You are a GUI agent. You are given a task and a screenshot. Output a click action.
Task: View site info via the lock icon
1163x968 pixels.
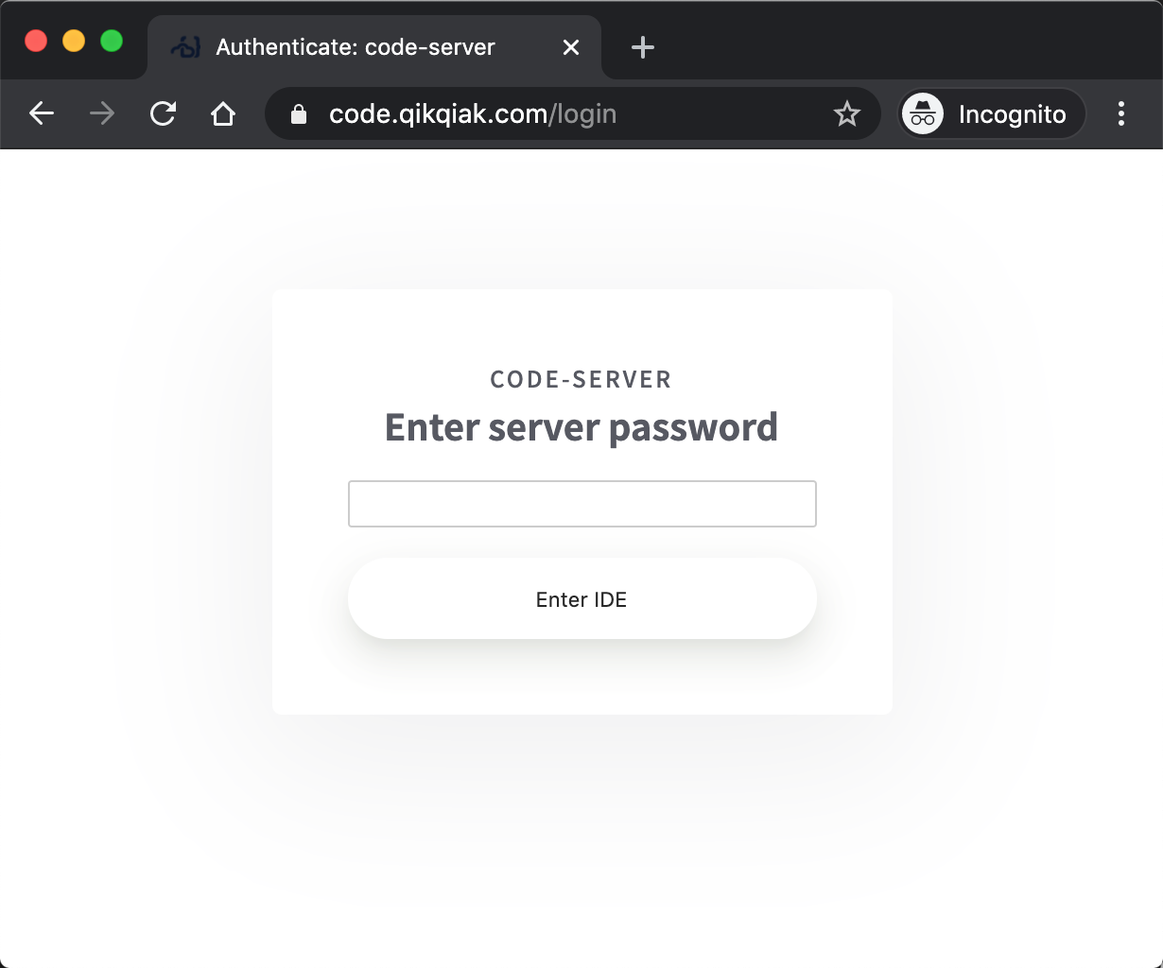point(299,114)
